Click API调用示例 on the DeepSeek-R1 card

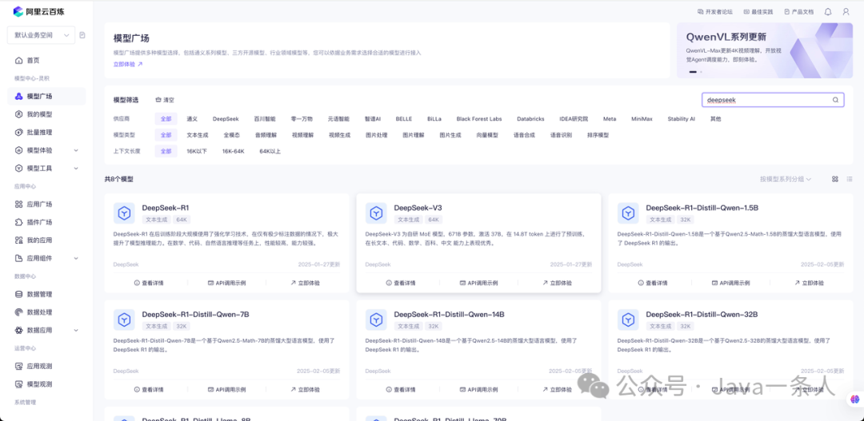226,283
